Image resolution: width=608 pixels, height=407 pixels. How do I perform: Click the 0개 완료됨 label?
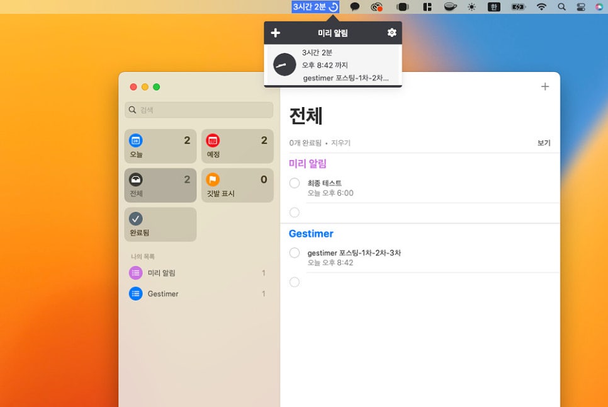(305, 143)
